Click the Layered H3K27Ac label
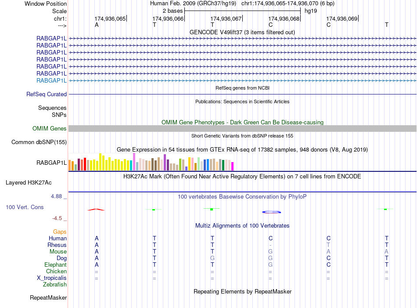Screen dimensions: 417x308 (x=29, y=183)
